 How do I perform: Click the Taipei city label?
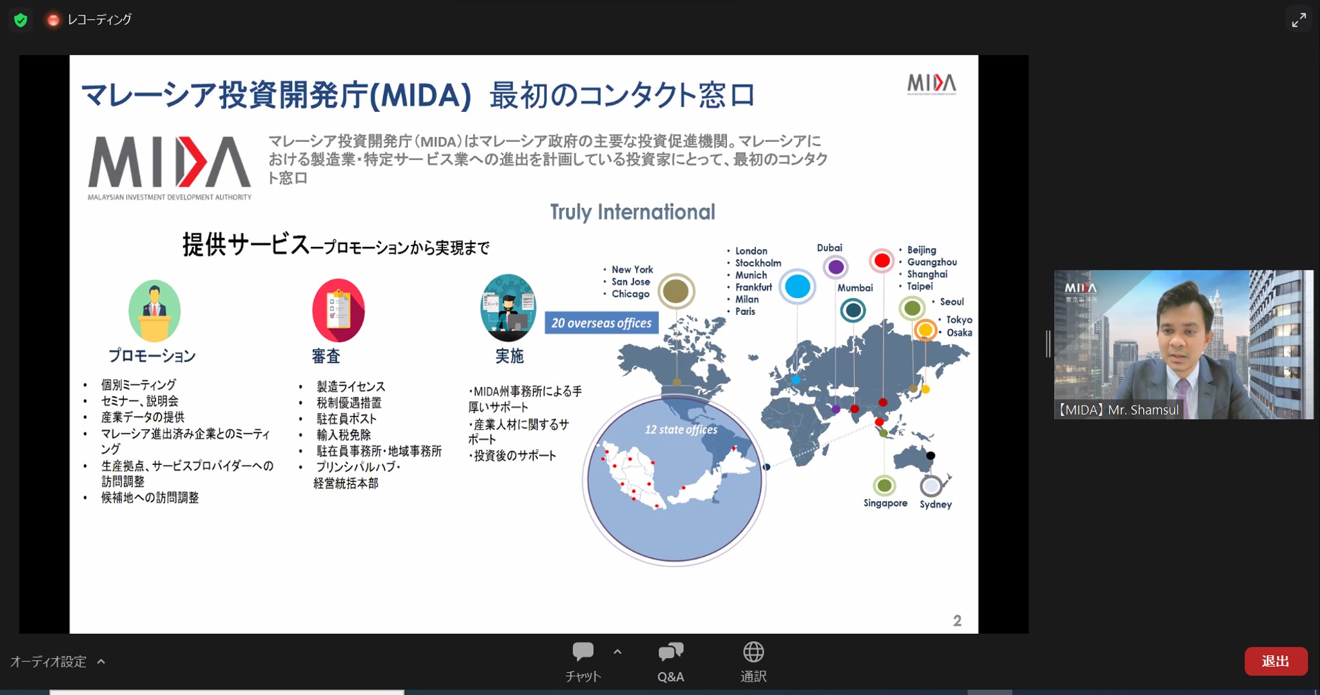click(x=919, y=287)
